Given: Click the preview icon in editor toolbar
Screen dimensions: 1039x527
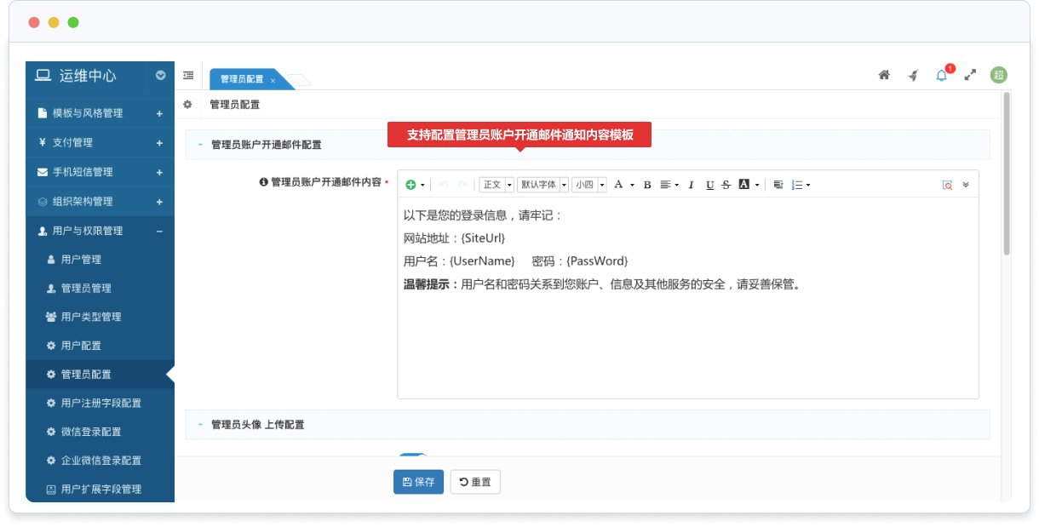Looking at the screenshot, I should pos(947,185).
